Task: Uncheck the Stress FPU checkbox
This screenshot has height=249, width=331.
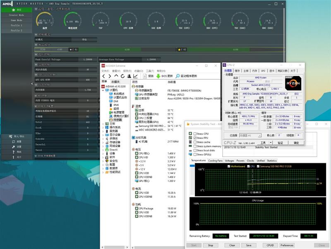Action: [x=194, y=138]
